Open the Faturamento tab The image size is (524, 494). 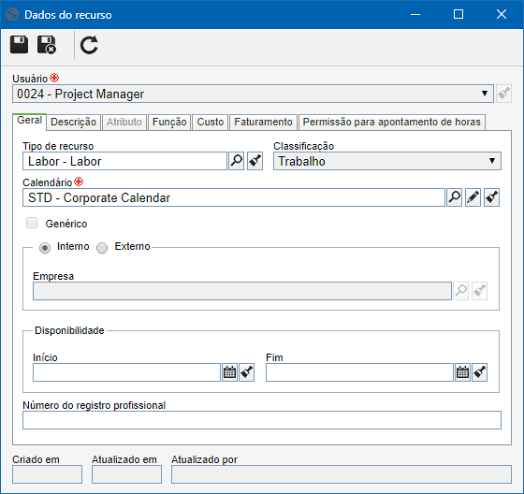[x=263, y=122]
